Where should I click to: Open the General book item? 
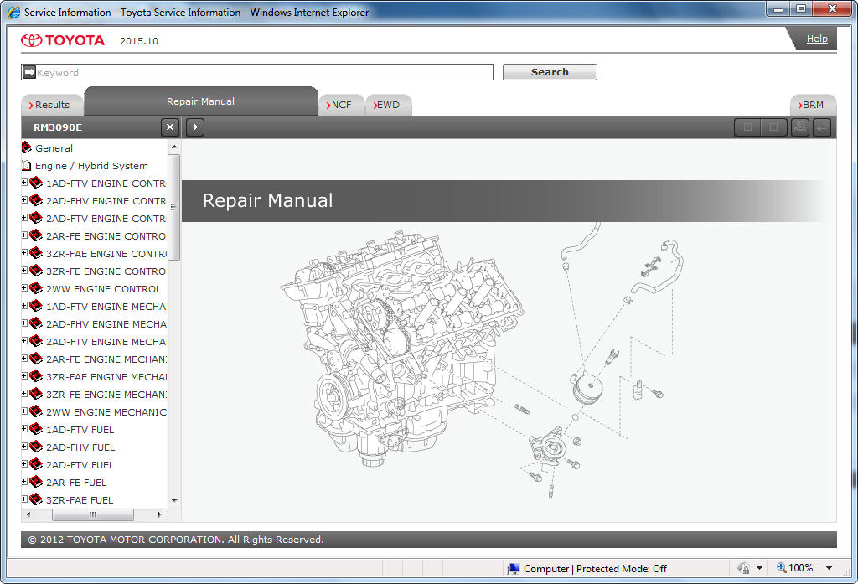[54, 148]
